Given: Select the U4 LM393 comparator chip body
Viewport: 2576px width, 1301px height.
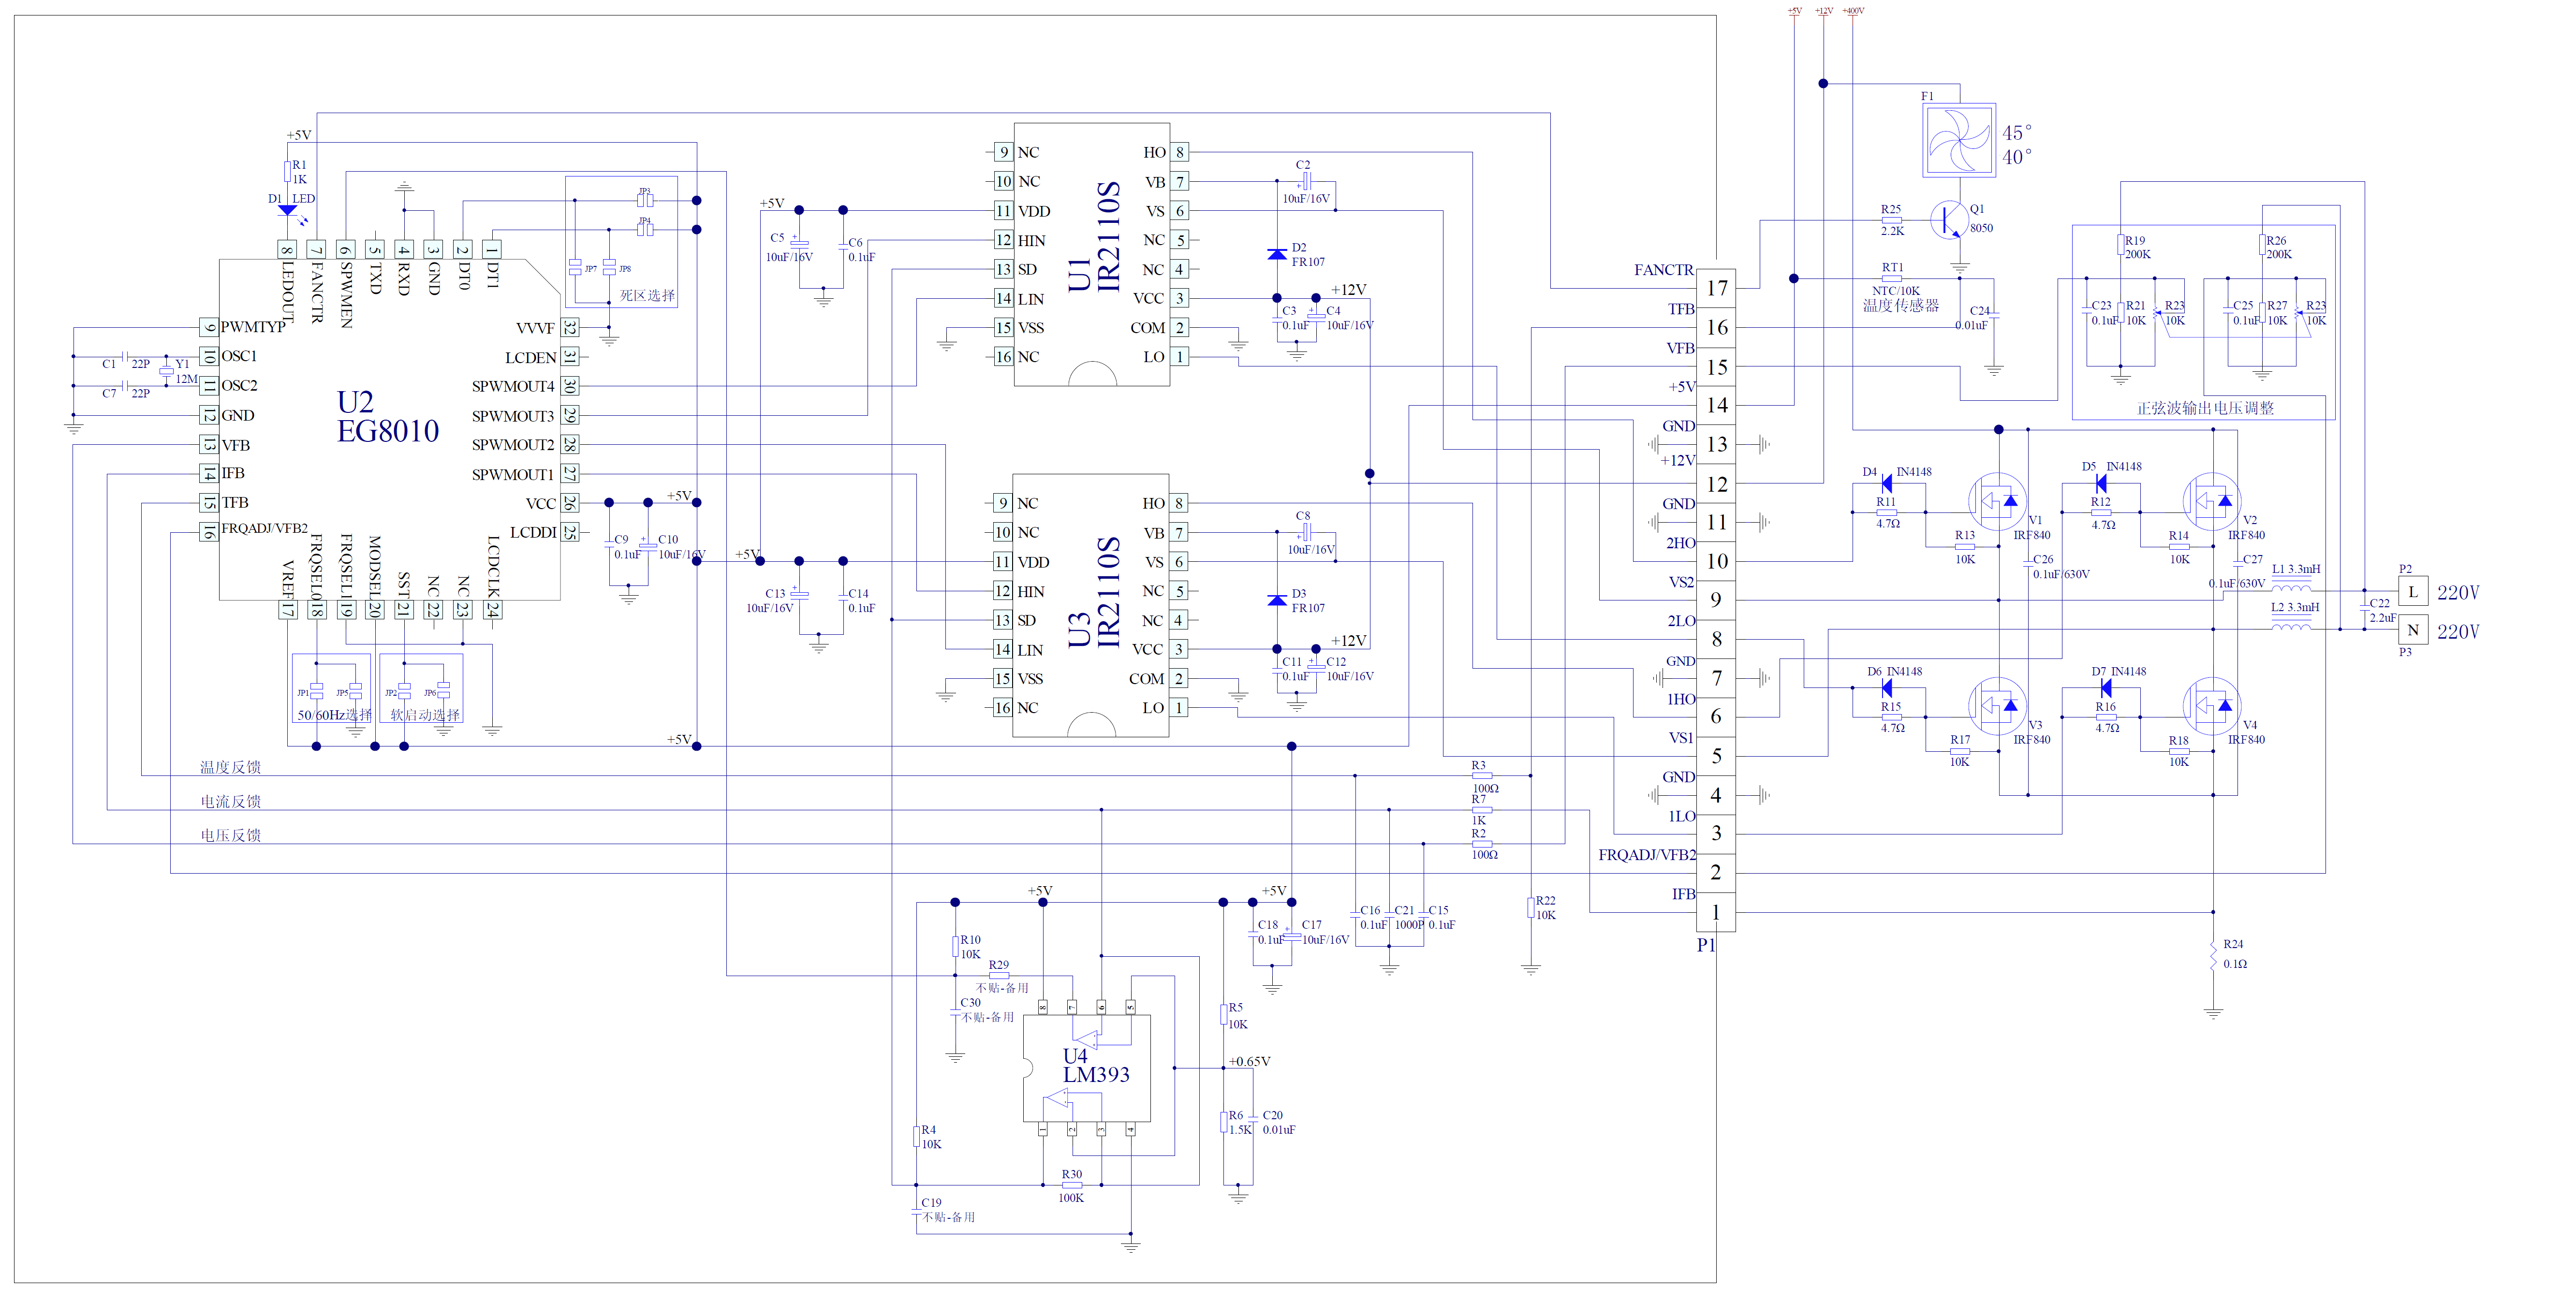Looking at the screenshot, I should 1086,1068.
